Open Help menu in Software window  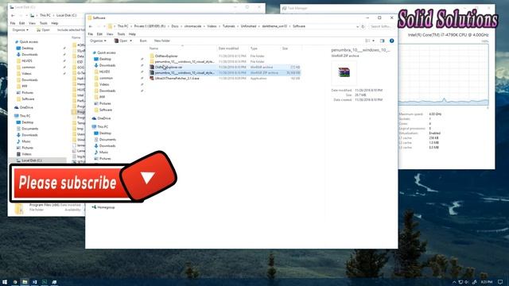click(x=132, y=34)
